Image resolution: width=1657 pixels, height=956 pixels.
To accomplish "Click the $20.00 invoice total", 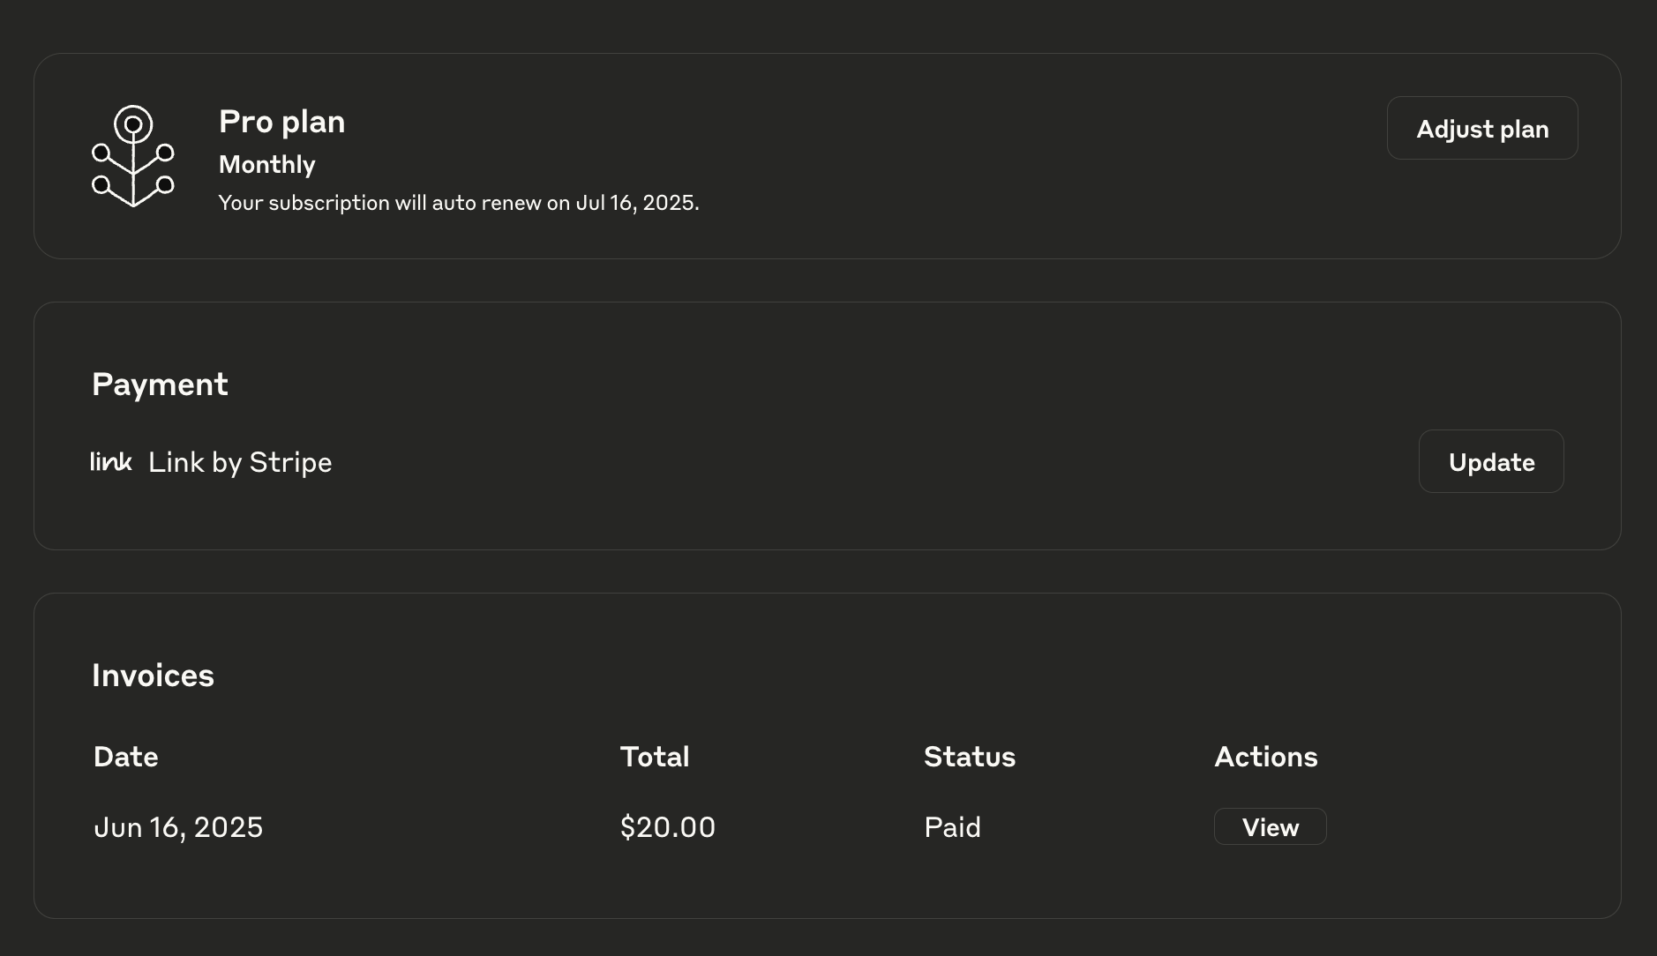I will coord(668,827).
